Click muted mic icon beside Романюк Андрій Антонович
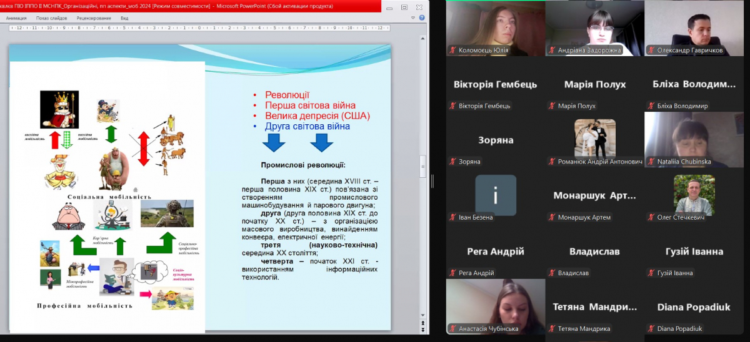This screenshot has height=342, width=750. [551, 162]
